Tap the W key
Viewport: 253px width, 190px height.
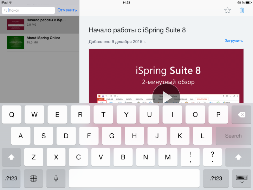tap(34, 115)
